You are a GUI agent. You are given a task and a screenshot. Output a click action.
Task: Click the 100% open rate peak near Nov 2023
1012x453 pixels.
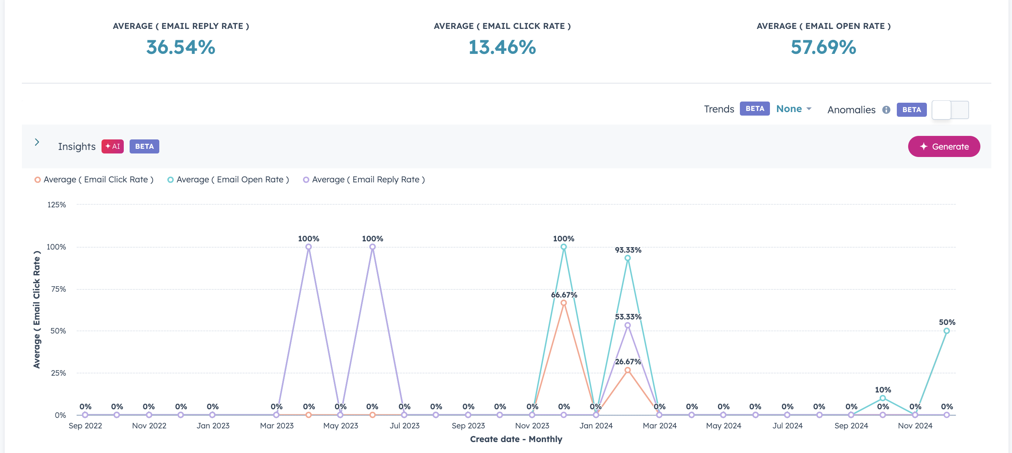pos(563,247)
